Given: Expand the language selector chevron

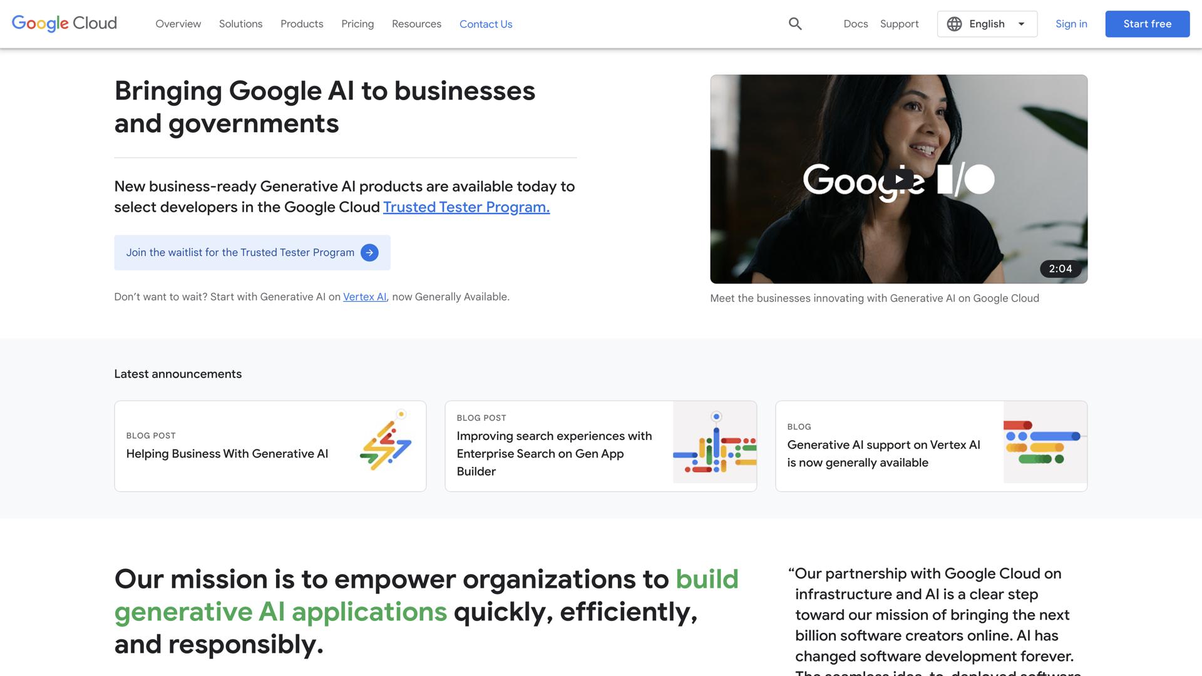Looking at the screenshot, I should (1020, 24).
